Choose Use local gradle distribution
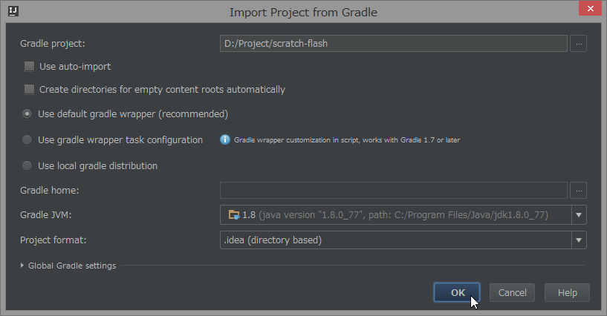The width and height of the screenshot is (607, 316). click(27, 165)
